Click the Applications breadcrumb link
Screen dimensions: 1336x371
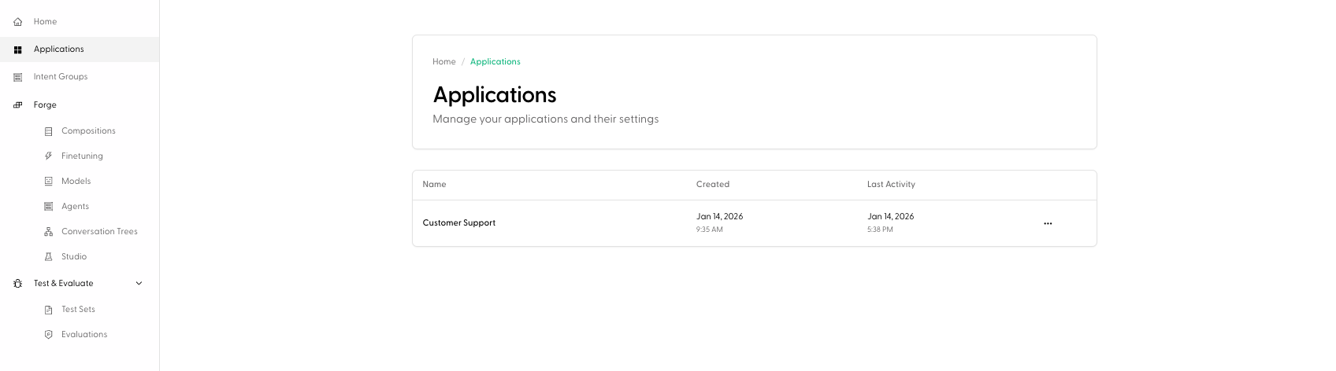coord(495,62)
